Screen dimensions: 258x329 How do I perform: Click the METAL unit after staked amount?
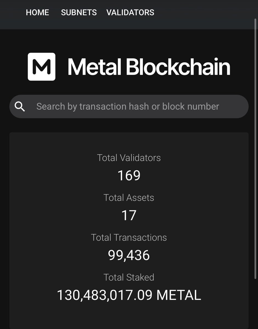coord(179,295)
